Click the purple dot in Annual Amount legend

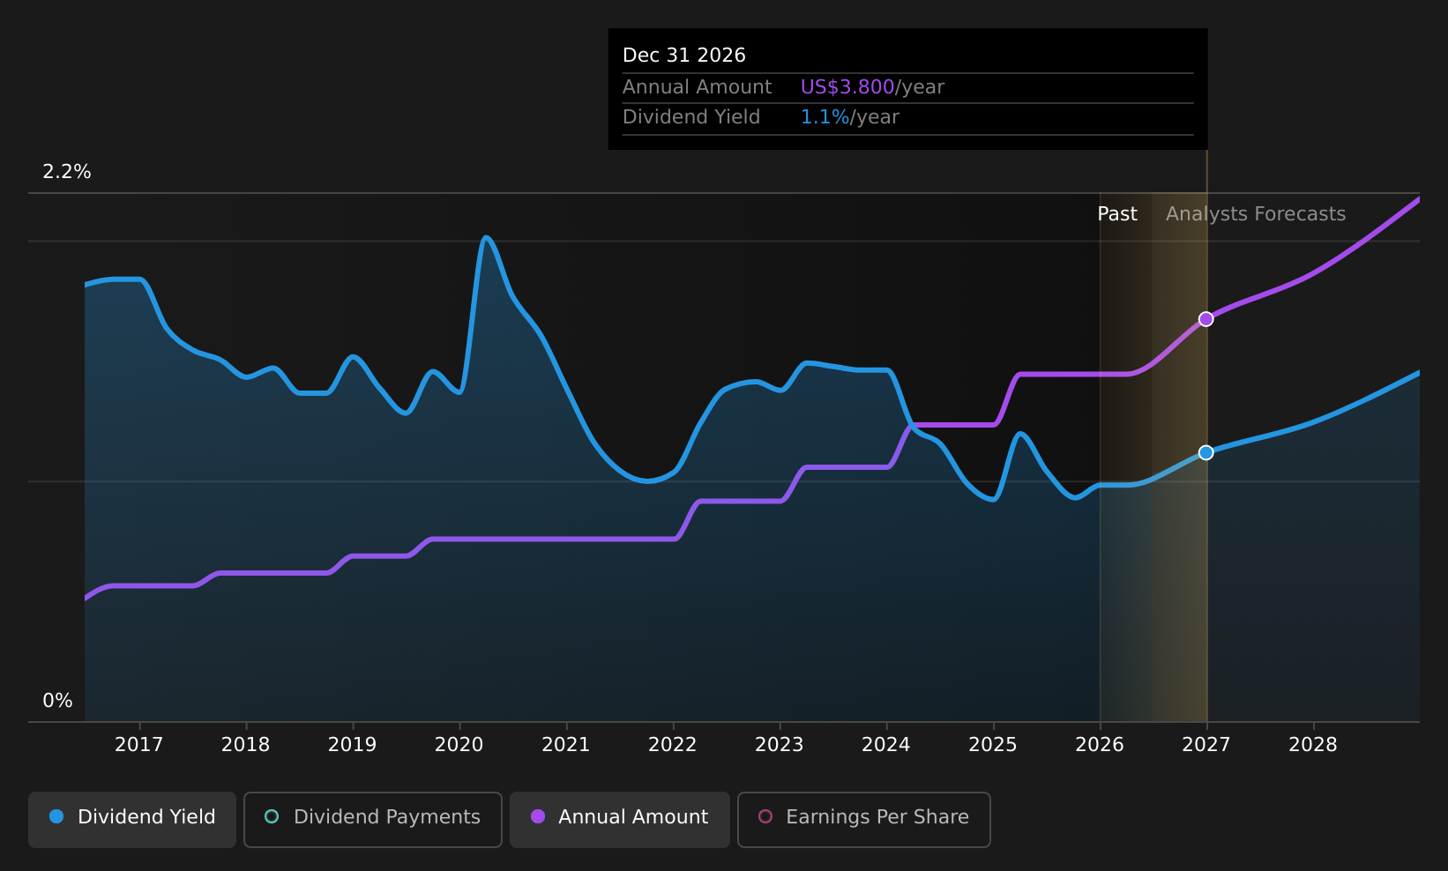[x=538, y=816]
